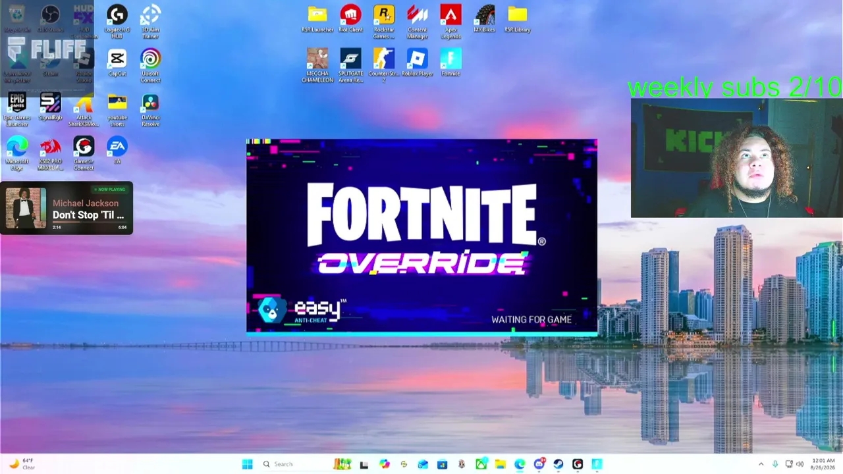843x474 pixels.
Task: Show hidden system tray icons
Action: tap(761, 464)
